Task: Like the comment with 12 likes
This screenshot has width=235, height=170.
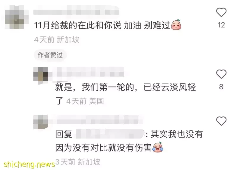Action: tap(221, 12)
